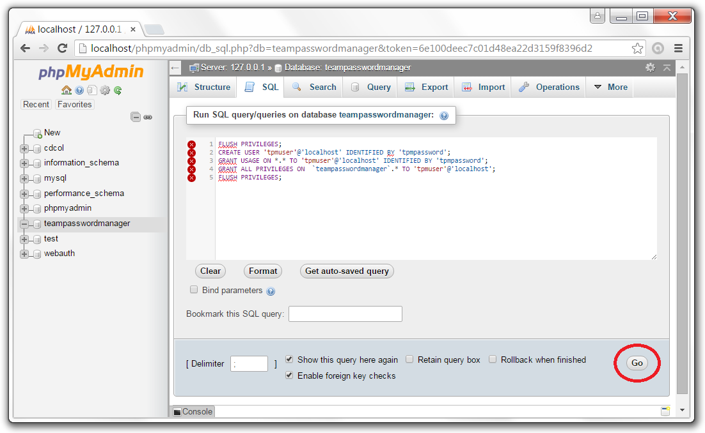This screenshot has height=433, width=705.
Task: Collapse the teampasswordmanager database node
Action: tap(24, 224)
